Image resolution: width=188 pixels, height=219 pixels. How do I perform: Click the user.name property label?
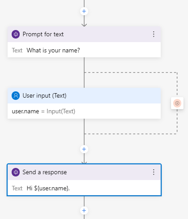click(26, 112)
